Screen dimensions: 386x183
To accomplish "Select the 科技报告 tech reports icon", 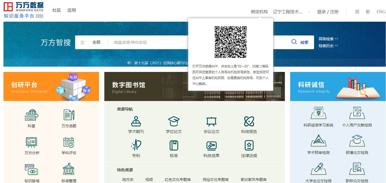I will 249,122.
